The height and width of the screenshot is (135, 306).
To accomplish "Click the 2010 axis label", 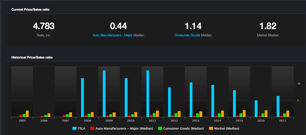I will (131, 121).
